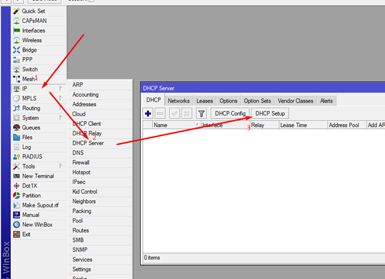Click the Address Pool column header
Screen dimensions: 385x279
tap(347, 125)
